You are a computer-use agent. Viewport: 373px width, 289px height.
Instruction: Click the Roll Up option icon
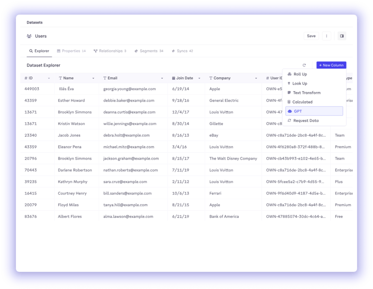point(289,74)
